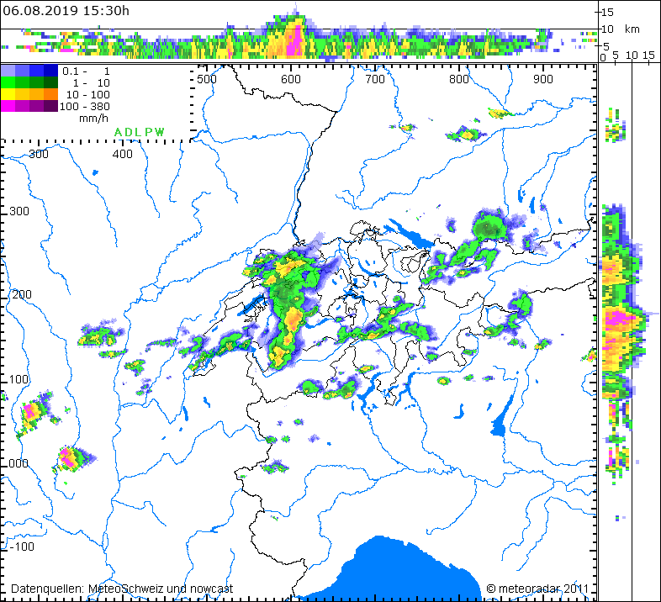Click the legend label '10 - 100'
This screenshot has width=661, height=602.
pyautogui.click(x=88, y=95)
